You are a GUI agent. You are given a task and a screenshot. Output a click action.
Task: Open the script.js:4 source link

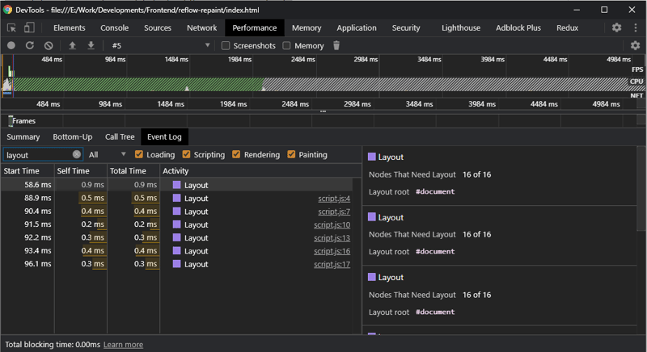coord(334,199)
